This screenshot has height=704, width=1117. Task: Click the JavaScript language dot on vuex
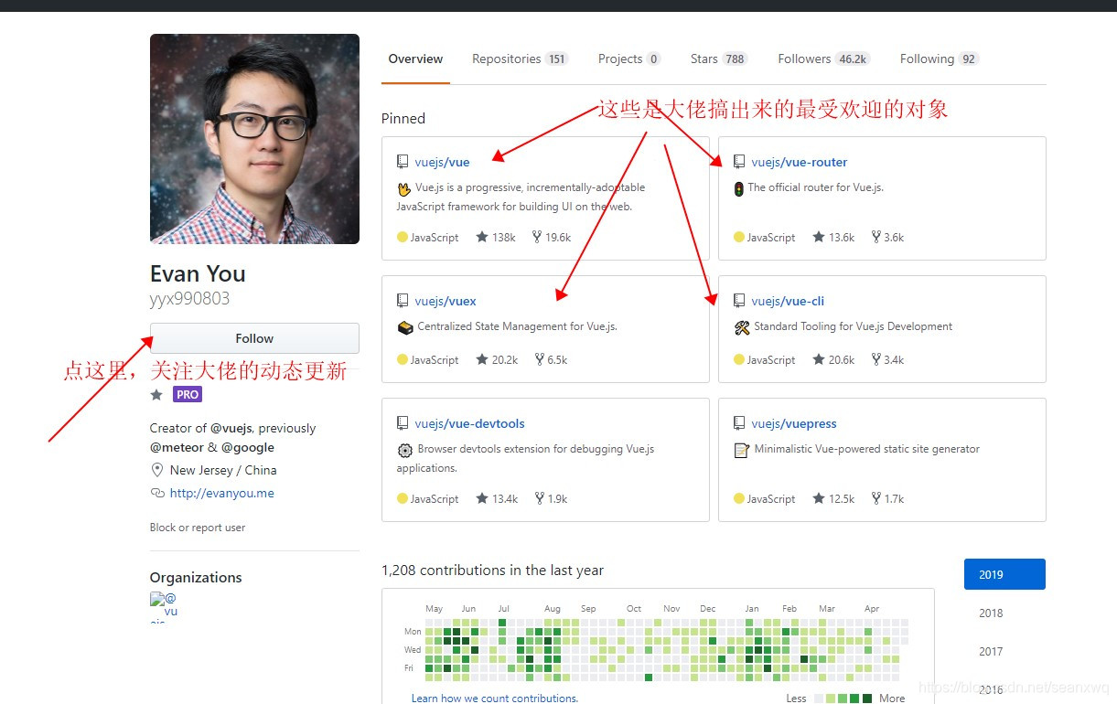402,359
